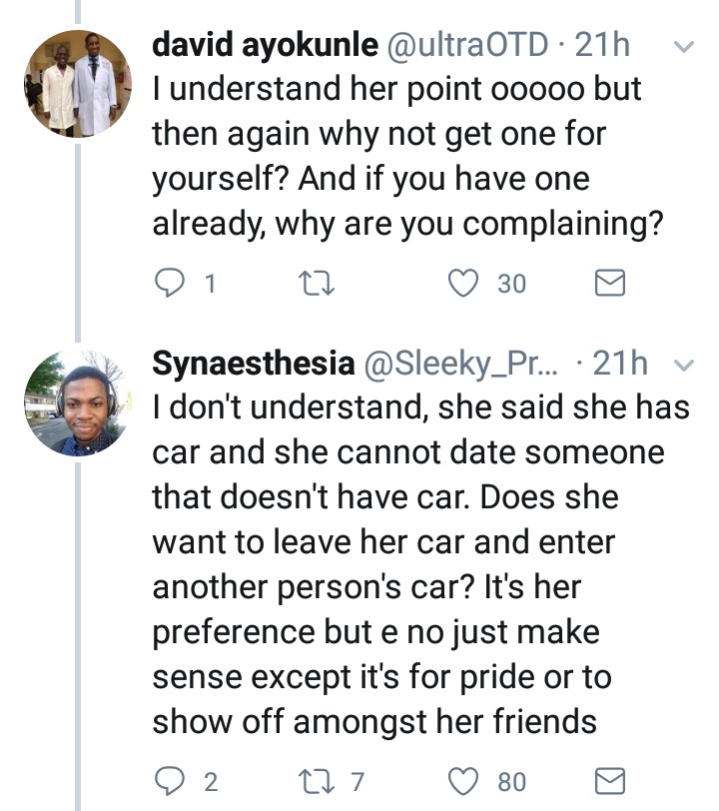Viewport: 719px width, 811px height.
Task: Open david ayokunle's profile picture
Action: (x=78, y=83)
